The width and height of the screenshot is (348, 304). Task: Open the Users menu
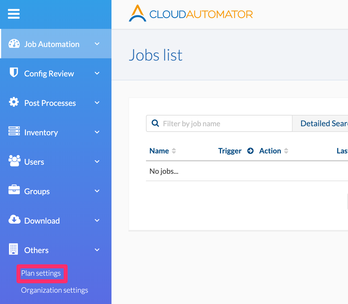pyautogui.click(x=56, y=162)
